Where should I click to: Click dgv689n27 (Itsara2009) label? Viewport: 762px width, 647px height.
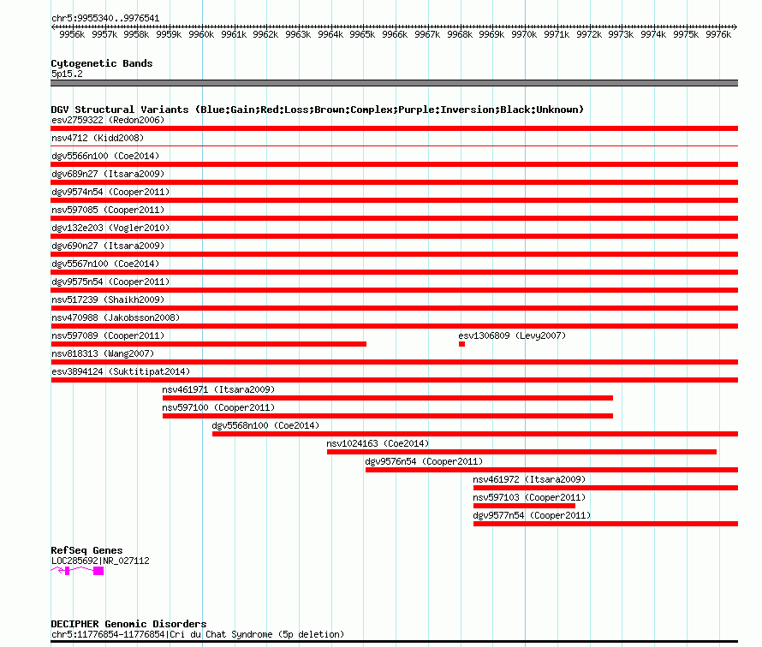108,174
